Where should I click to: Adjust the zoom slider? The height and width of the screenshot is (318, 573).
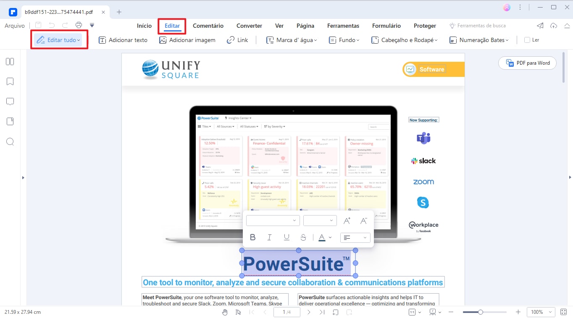(x=481, y=312)
